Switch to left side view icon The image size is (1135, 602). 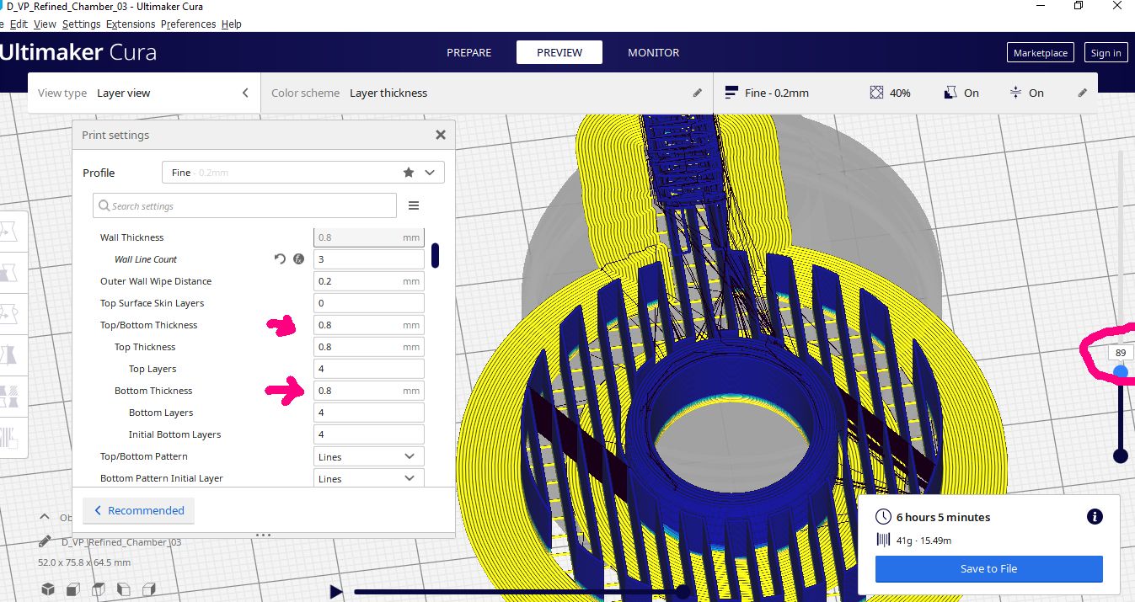[x=124, y=588]
